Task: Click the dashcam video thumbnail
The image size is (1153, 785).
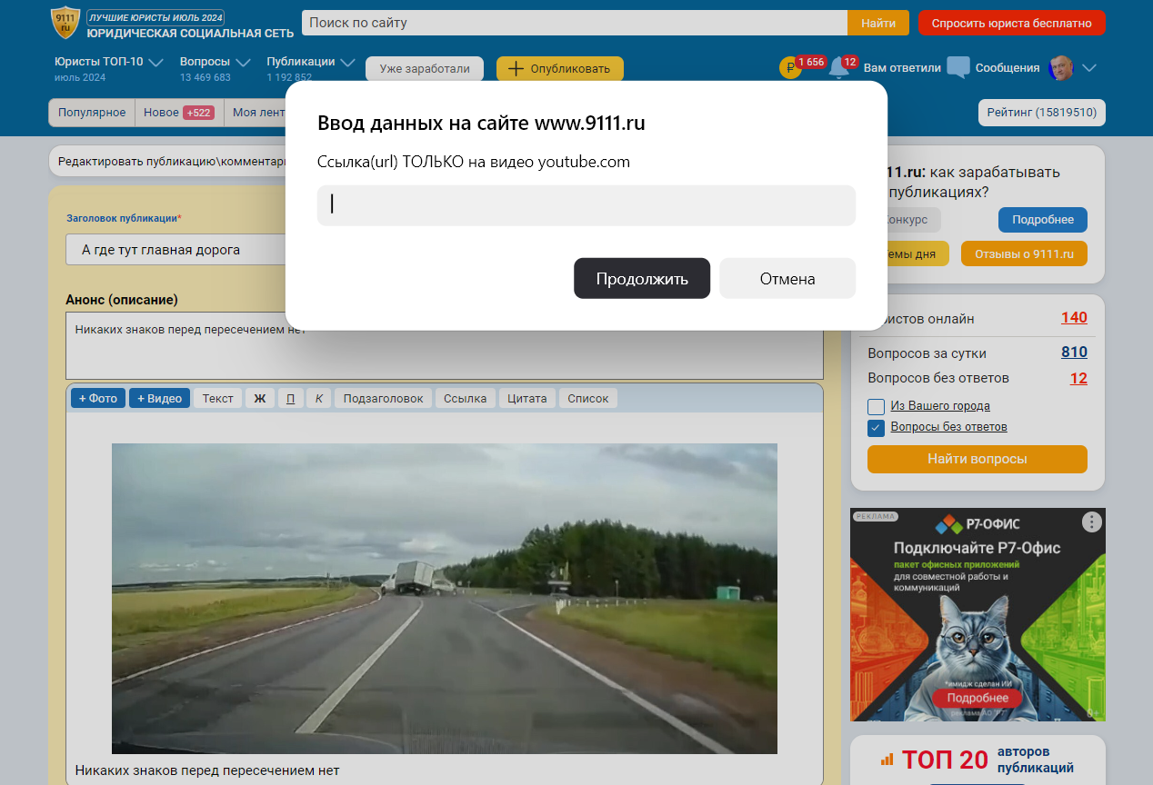Action: pos(444,598)
